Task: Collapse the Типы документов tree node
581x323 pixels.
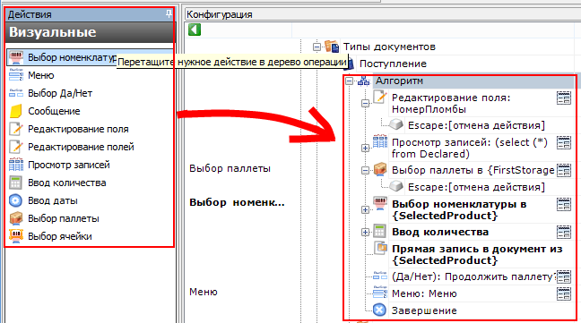Action: point(317,47)
